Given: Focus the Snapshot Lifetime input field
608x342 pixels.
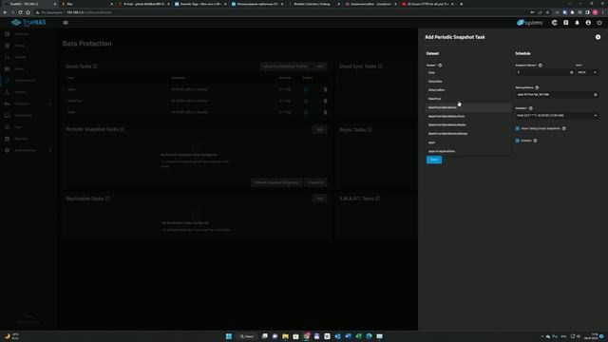Looking at the screenshot, I should pyautogui.click(x=542, y=72).
